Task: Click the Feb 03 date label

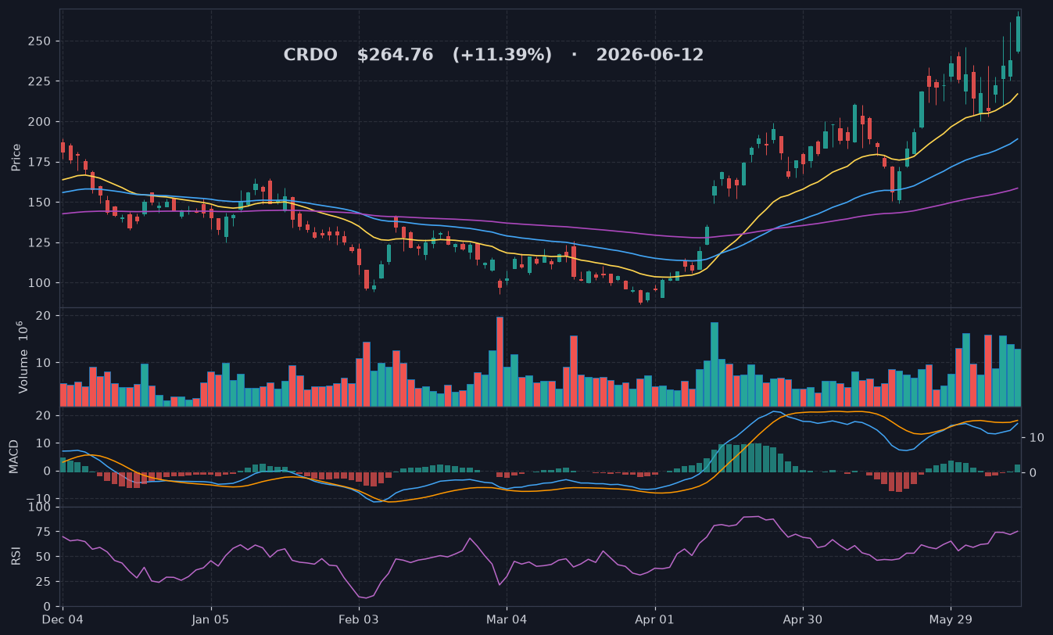Action: pos(359,619)
